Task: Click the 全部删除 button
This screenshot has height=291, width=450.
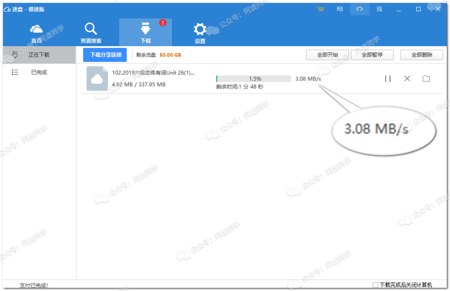Action: [x=422, y=55]
